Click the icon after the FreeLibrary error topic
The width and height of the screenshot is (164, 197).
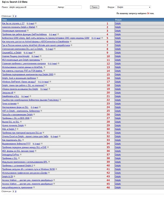coord(60,100)
